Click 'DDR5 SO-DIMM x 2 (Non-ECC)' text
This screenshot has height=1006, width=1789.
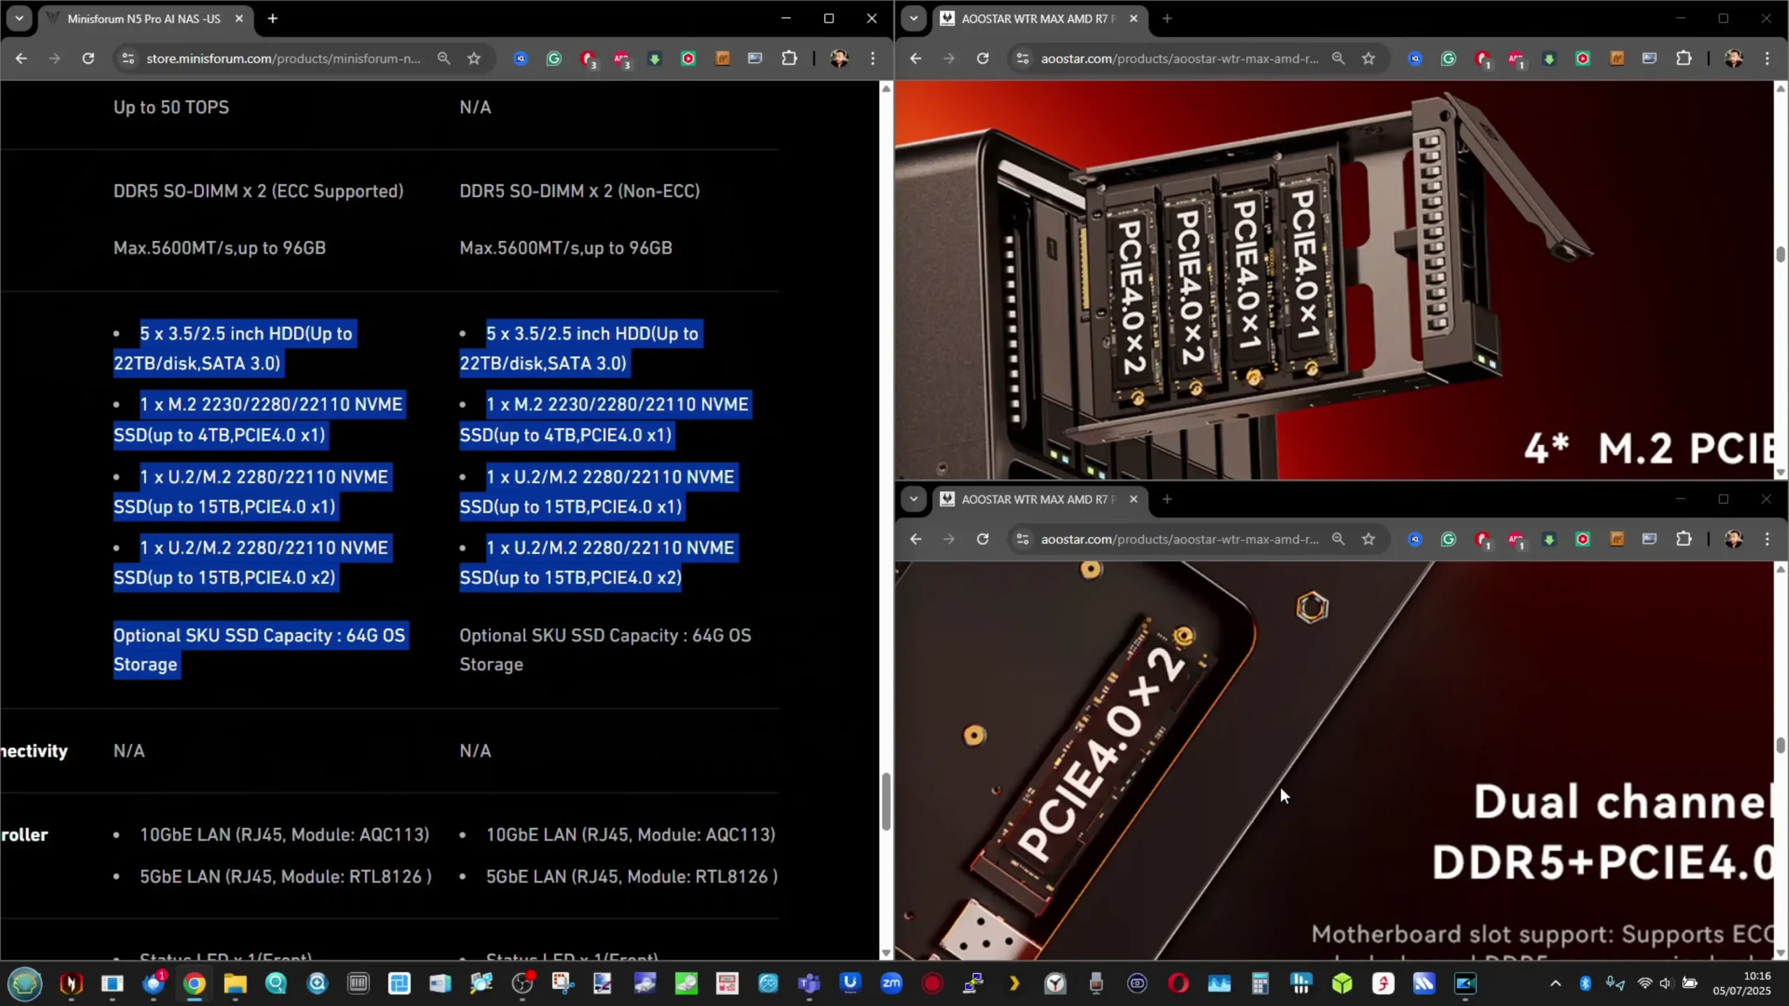pos(579,191)
